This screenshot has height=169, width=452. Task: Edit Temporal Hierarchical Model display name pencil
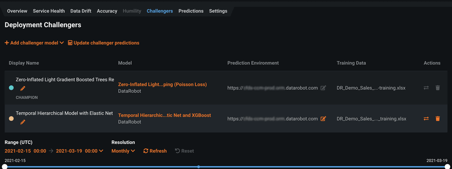23,122
